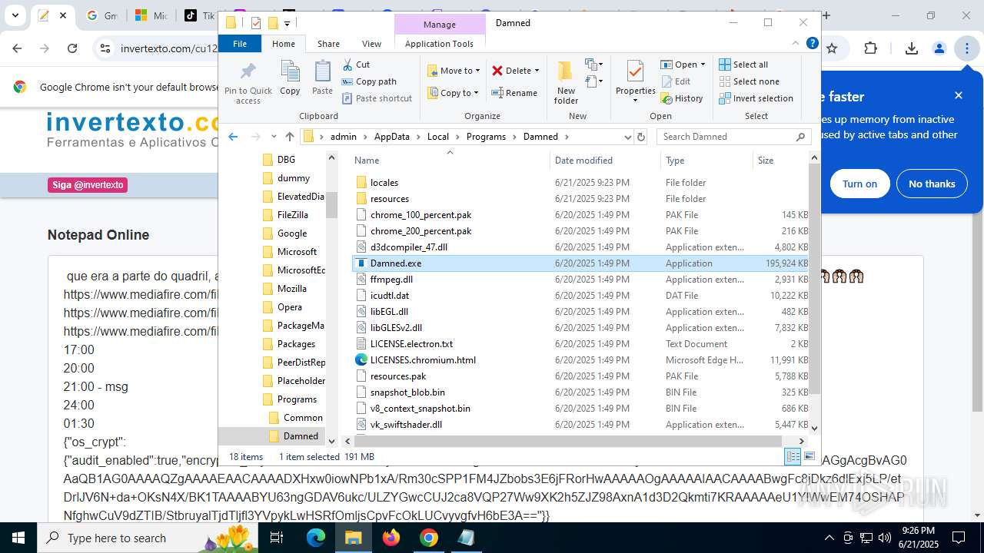Go back in Explorer navigation

click(233, 137)
